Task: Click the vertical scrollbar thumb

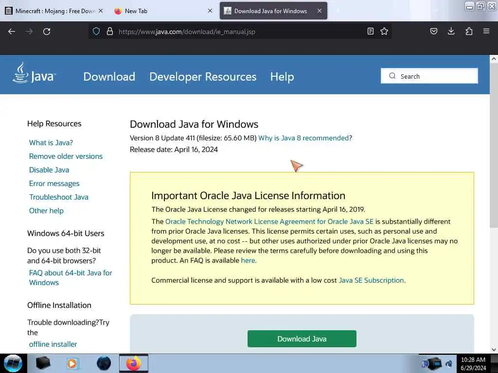Action: tap(494, 145)
